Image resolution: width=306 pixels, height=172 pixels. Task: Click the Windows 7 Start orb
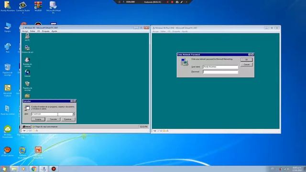(4, 169)
